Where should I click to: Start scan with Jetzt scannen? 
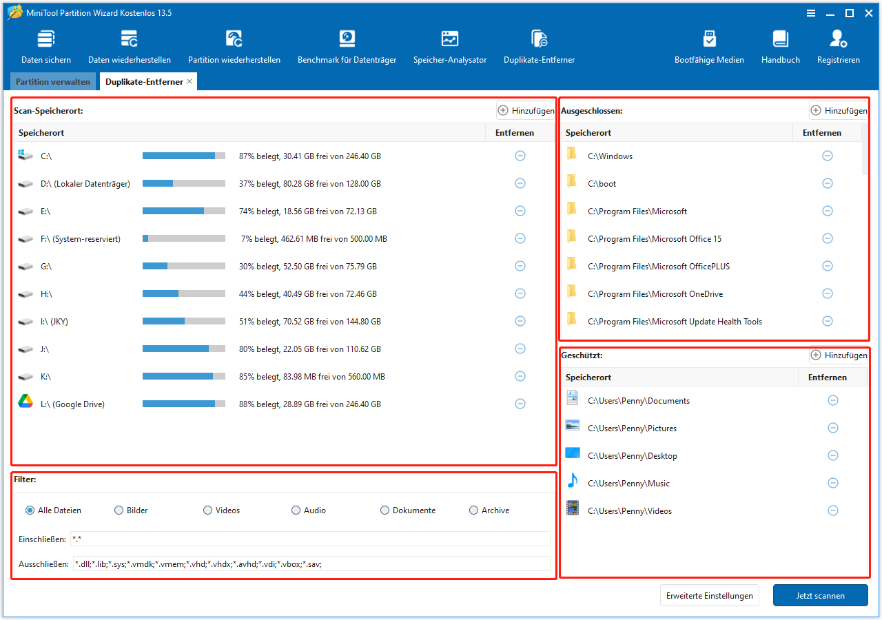pos(820,595)
